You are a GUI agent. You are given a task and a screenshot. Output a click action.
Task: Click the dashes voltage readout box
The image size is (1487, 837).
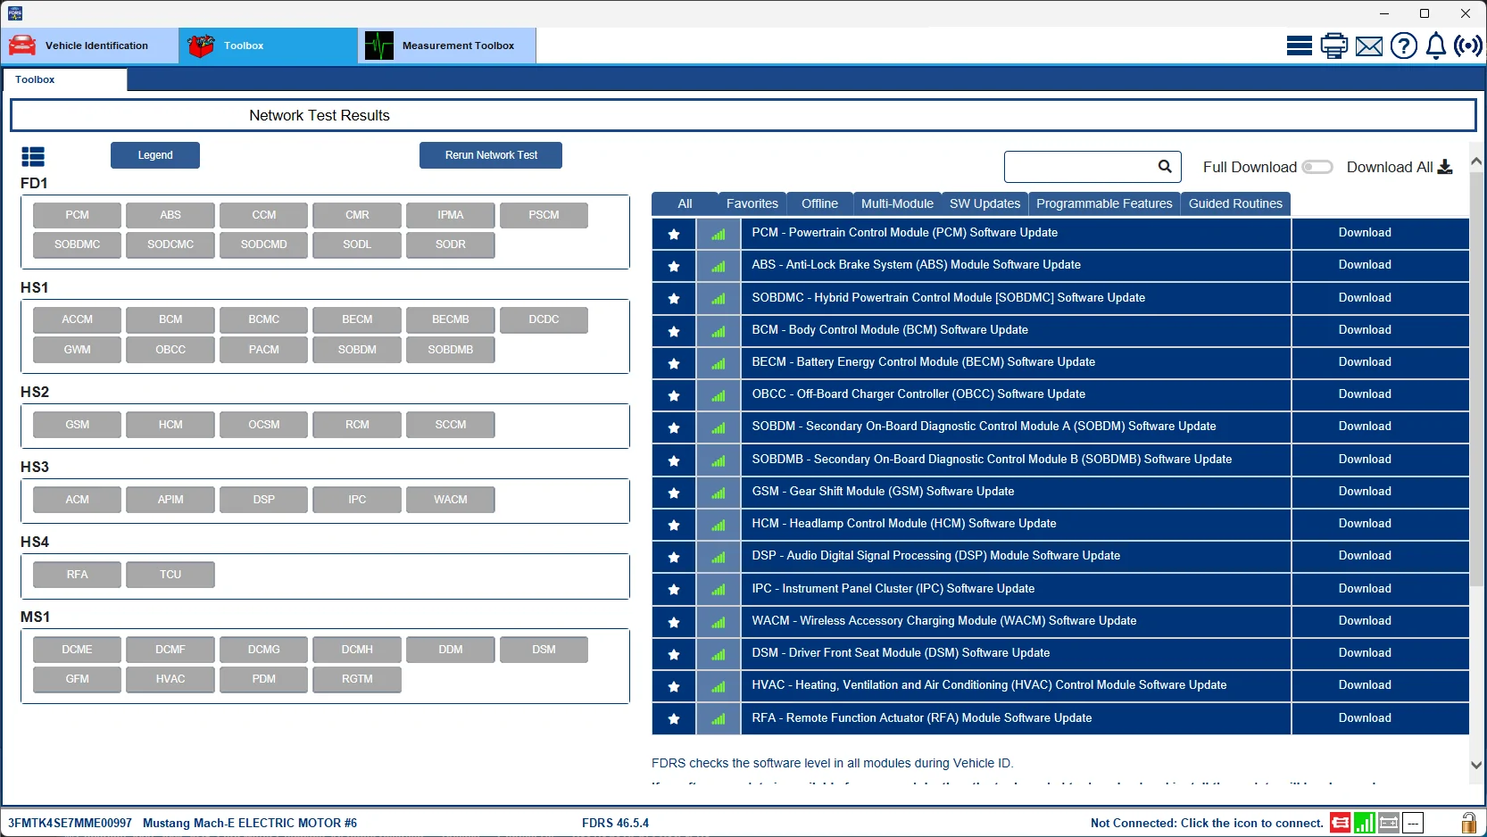[x=1412, y=823]
